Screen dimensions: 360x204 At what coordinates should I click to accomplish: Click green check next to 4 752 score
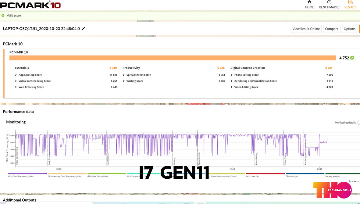coord(352,58)
